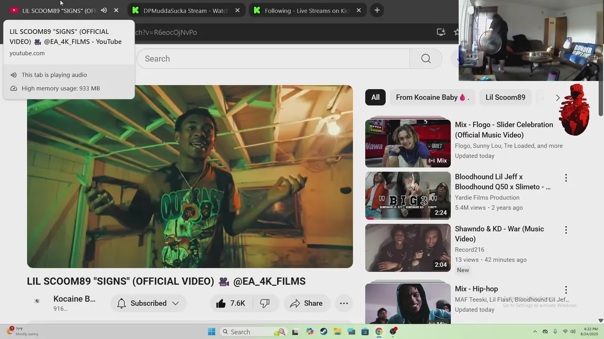The image size is (604, 339).
Task: Dislike the video with the thumbs down icon
Action: (265, 303)
